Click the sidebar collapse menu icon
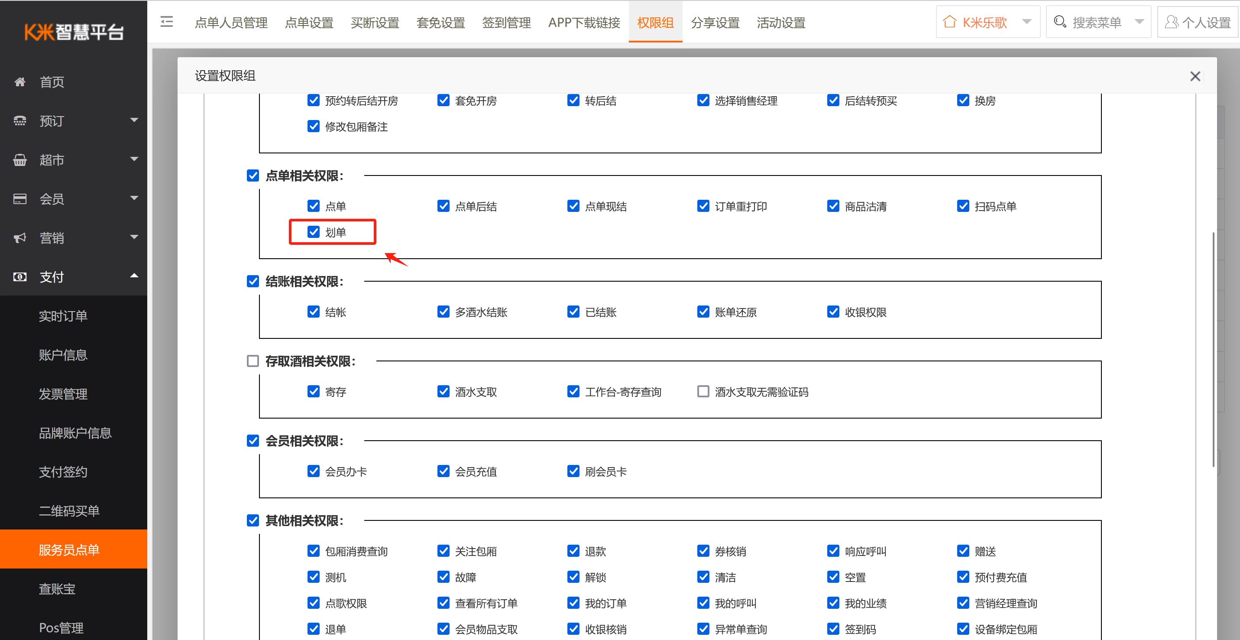 [167, 22]
